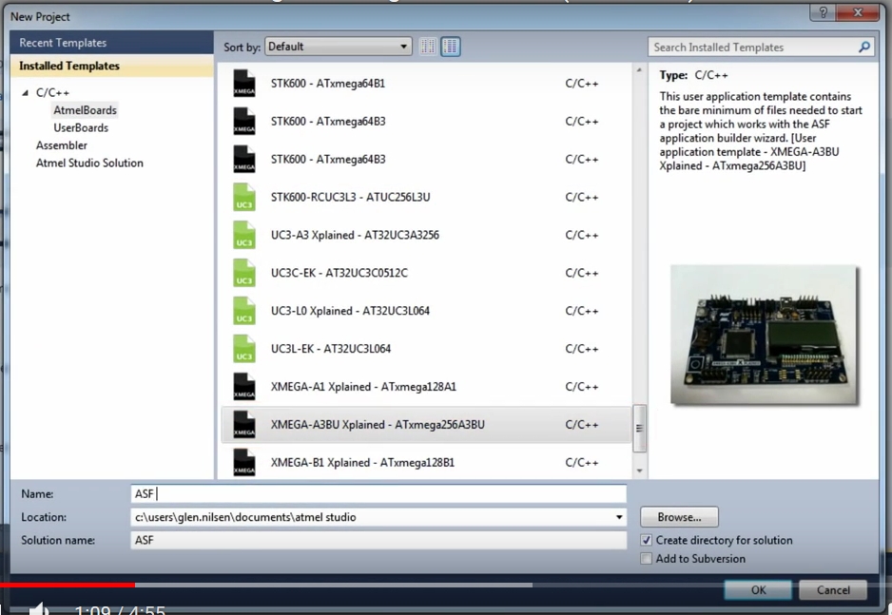Select Atmel Studio Solution category
The image size is (892, 615).
click(89, 163)
